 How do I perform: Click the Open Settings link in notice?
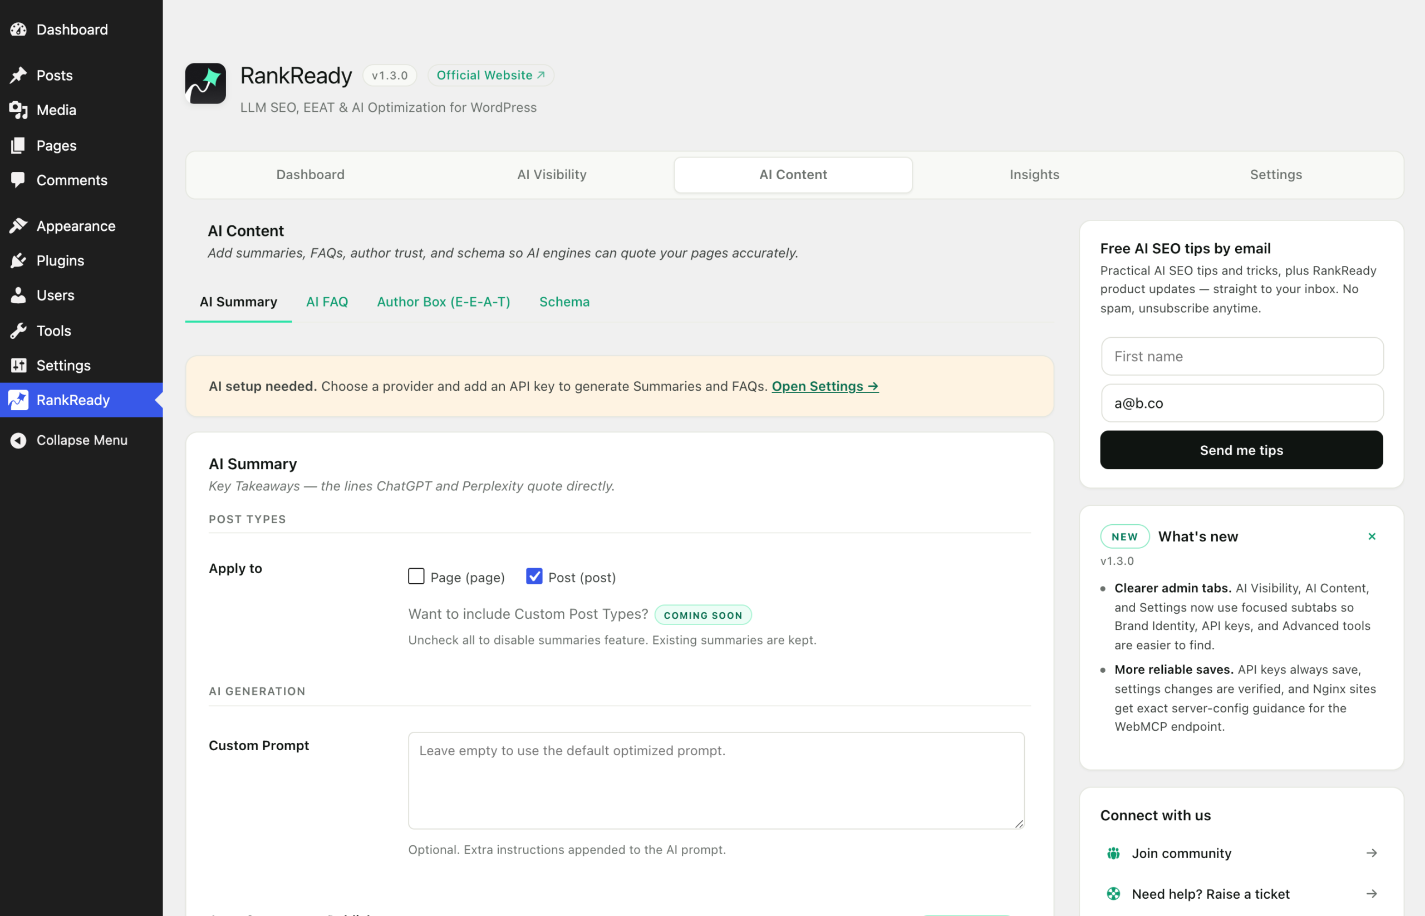point(825,386)
